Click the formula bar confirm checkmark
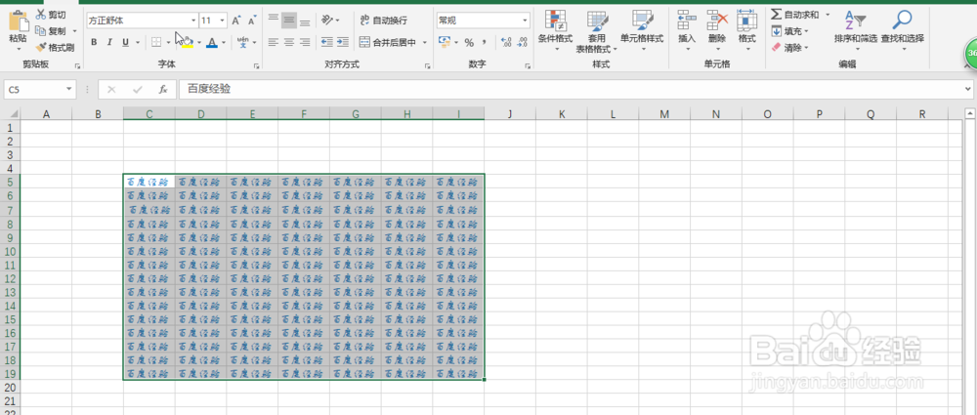Viewport: 977px width, 415px height. pyautogui.click(x=138, y=90)
